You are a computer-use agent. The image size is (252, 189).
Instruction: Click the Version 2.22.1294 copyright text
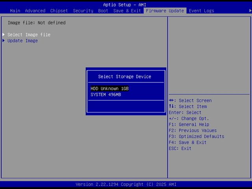[x=126, y=184]
